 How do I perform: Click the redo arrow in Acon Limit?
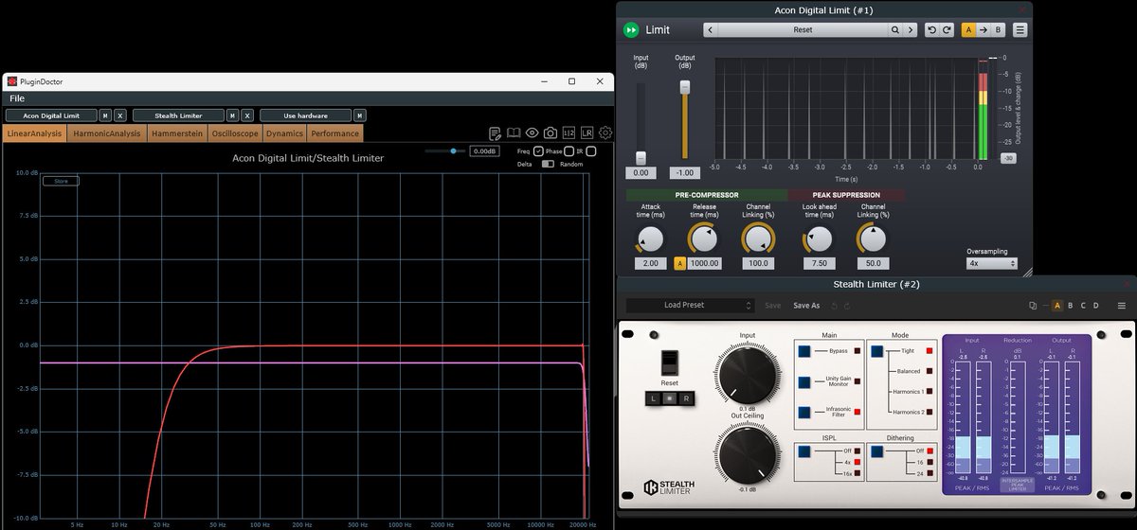click(947, 30)
